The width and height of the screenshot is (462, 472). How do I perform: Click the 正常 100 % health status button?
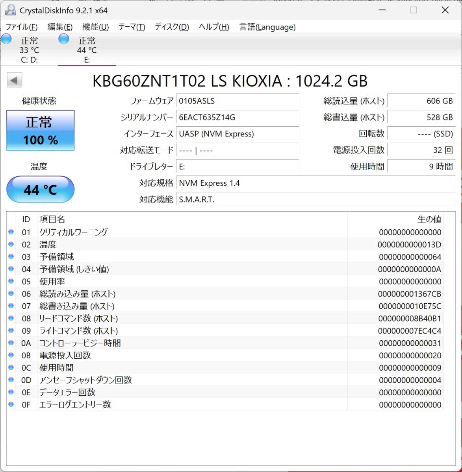click(40, 131)
